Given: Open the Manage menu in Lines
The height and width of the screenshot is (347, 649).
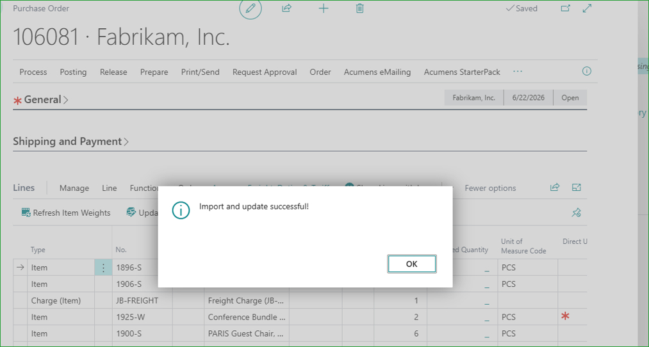Looking at the screenshot, I should tap(74, 188).
